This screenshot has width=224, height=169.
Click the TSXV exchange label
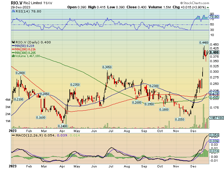tap(48, 3)
